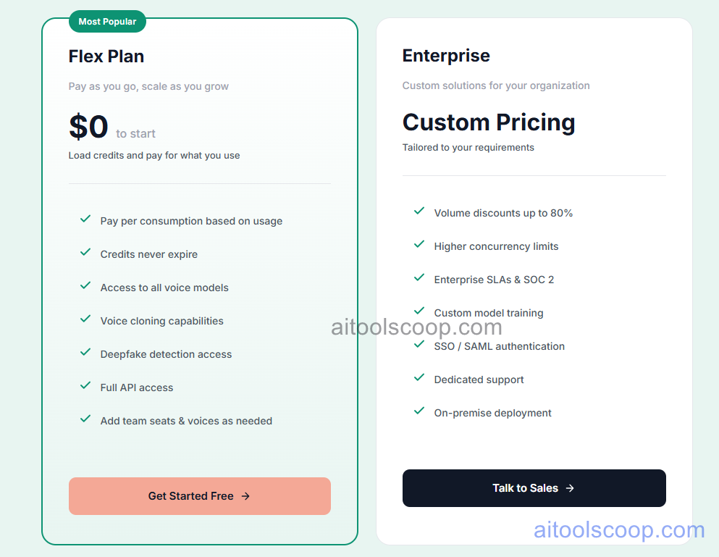This screenshot has height=557, width=719.
Task: Click the checkmark next to Deepfake detection access
Action: click(85, 352)
